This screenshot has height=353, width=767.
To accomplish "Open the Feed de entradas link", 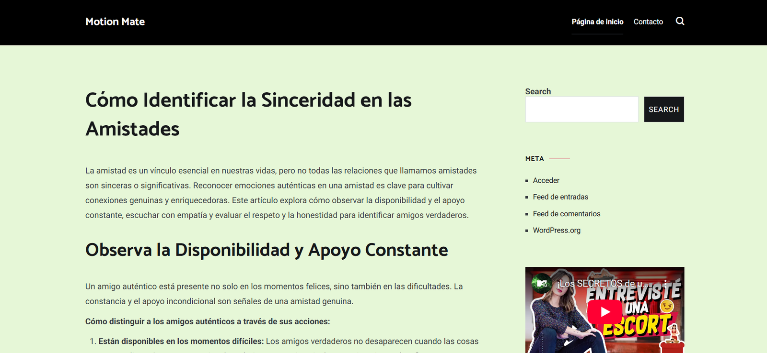I will click(x=560, y=197).
